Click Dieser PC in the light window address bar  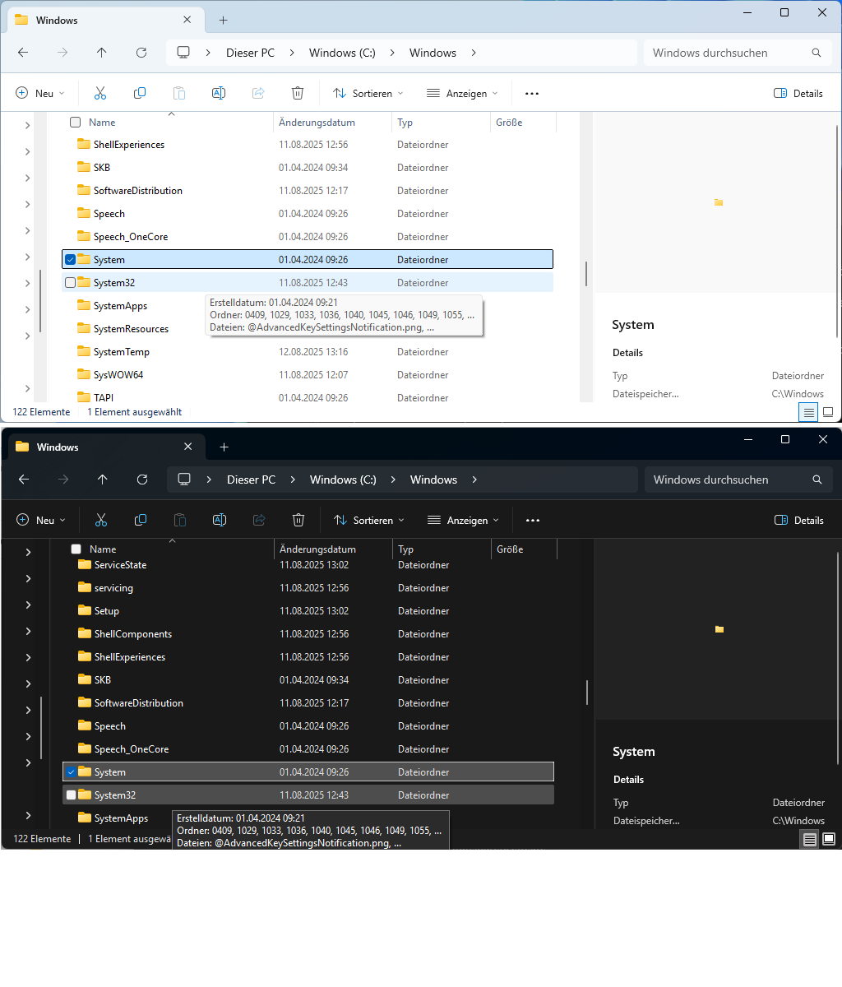coord(250,53)
